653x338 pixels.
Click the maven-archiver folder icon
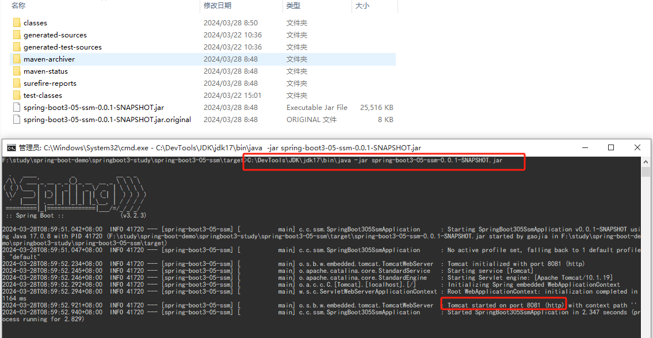click(17, 59)
